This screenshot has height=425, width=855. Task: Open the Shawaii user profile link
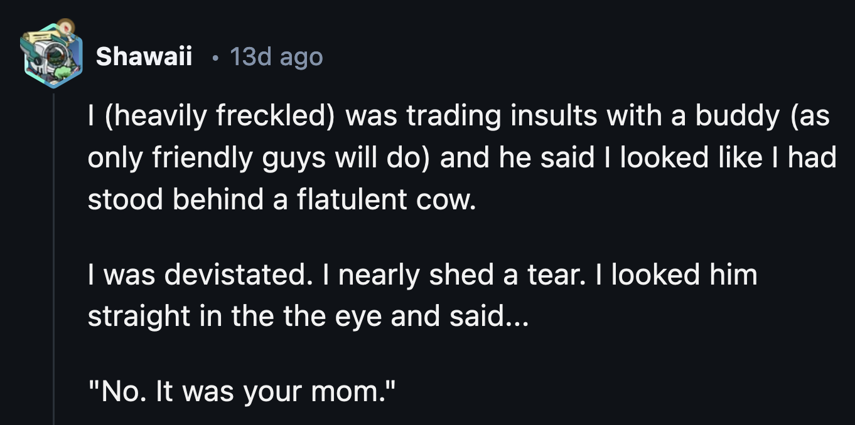pos(144,57)
